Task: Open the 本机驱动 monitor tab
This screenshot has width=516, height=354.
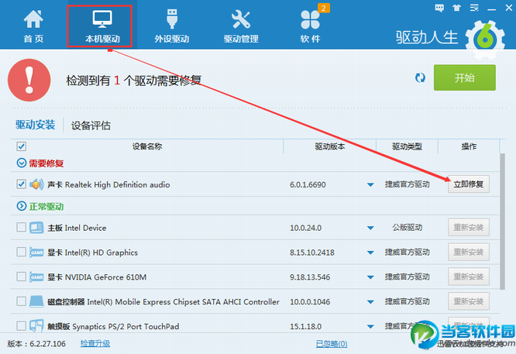Action: pos(102,26)
